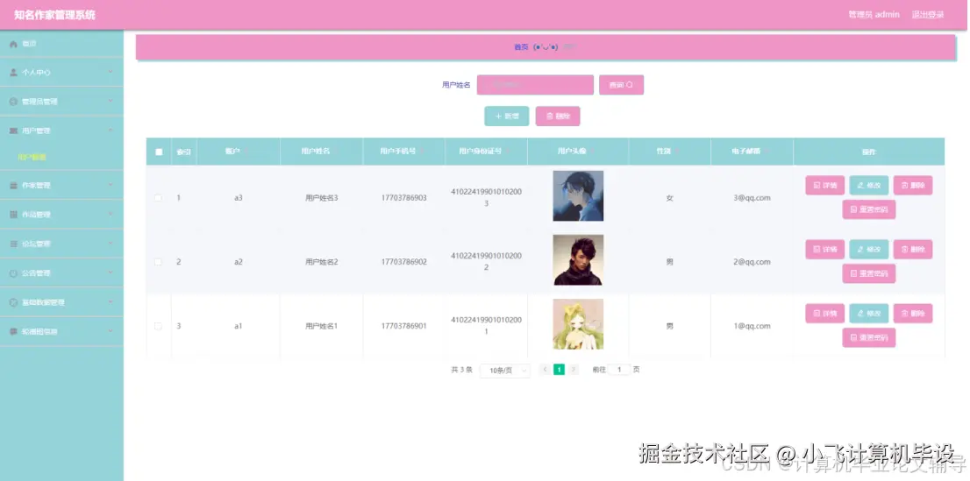Click the 首页 breadcrumb in the pink bar

(x=522, y=47)
